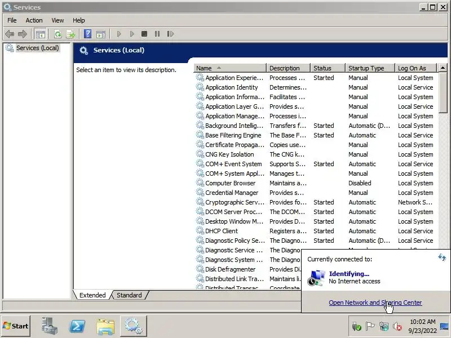
Task: Click the Disabled startup type of Computer Browser
Action: [360, 183]
